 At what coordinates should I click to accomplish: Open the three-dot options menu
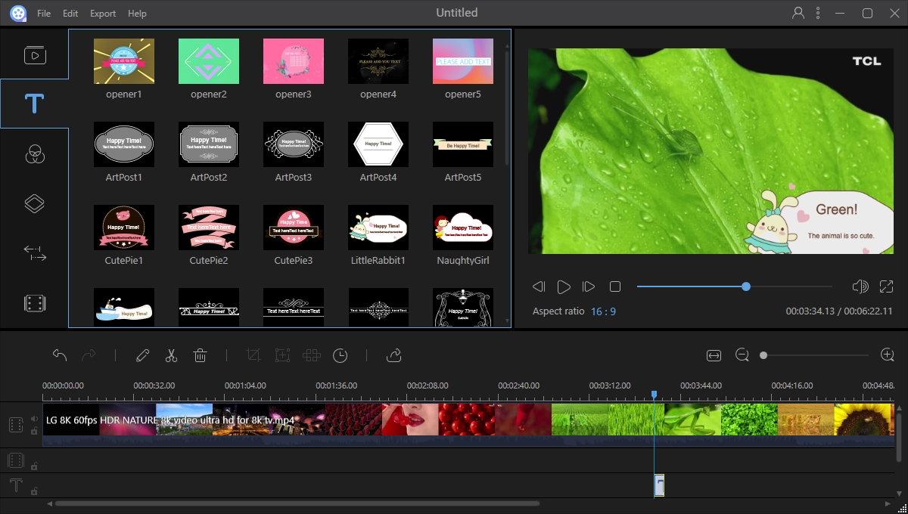click(818, 13)
